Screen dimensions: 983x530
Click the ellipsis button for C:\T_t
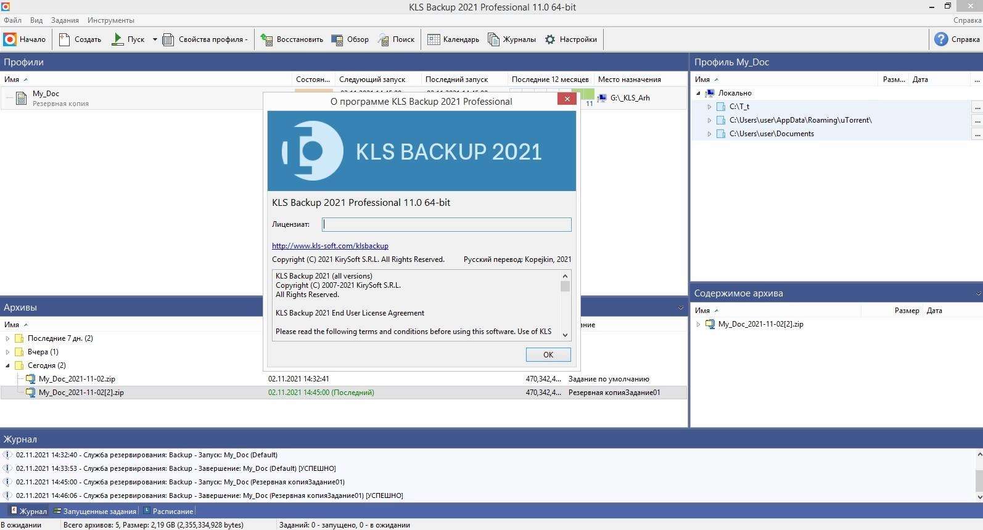click(977, 107)
